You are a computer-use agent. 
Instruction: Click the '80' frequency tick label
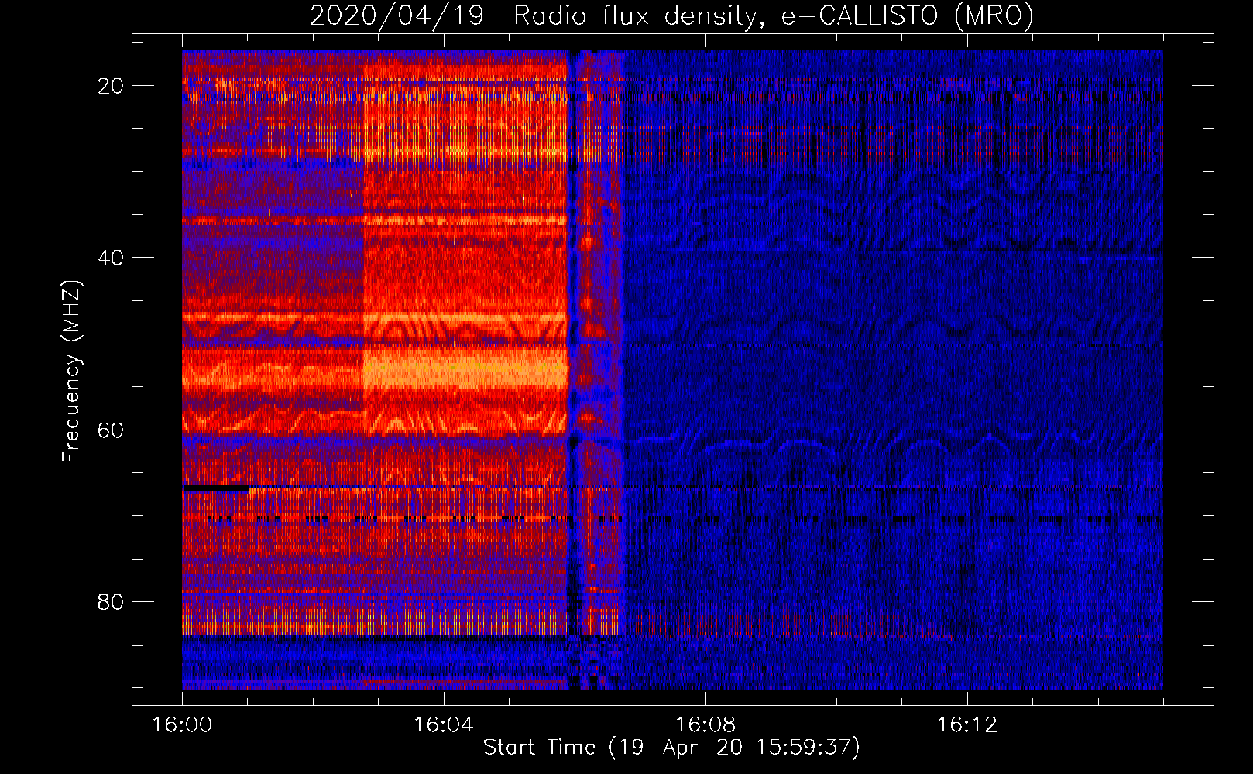point(111,602)
